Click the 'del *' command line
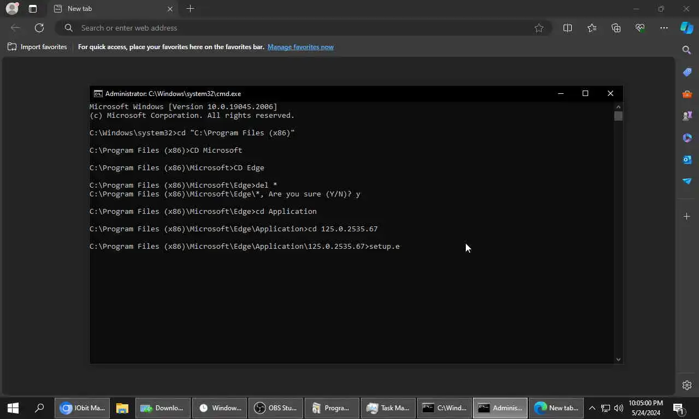 coord(183,185)
